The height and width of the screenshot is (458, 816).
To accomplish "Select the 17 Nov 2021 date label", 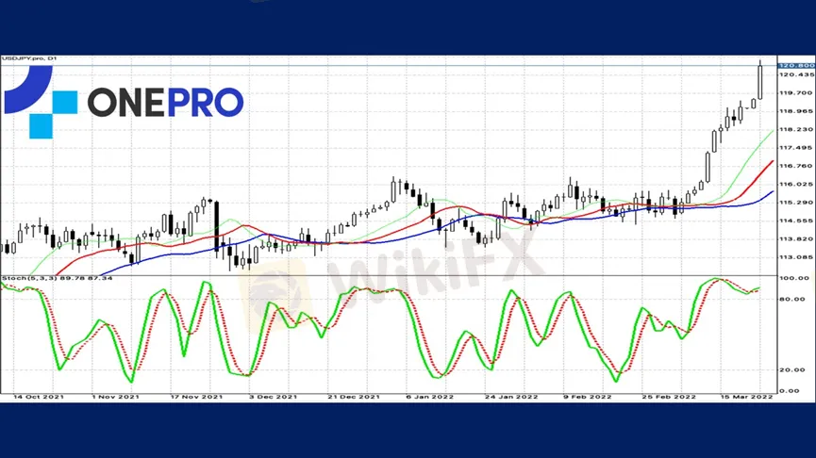I will click(196, 397).
